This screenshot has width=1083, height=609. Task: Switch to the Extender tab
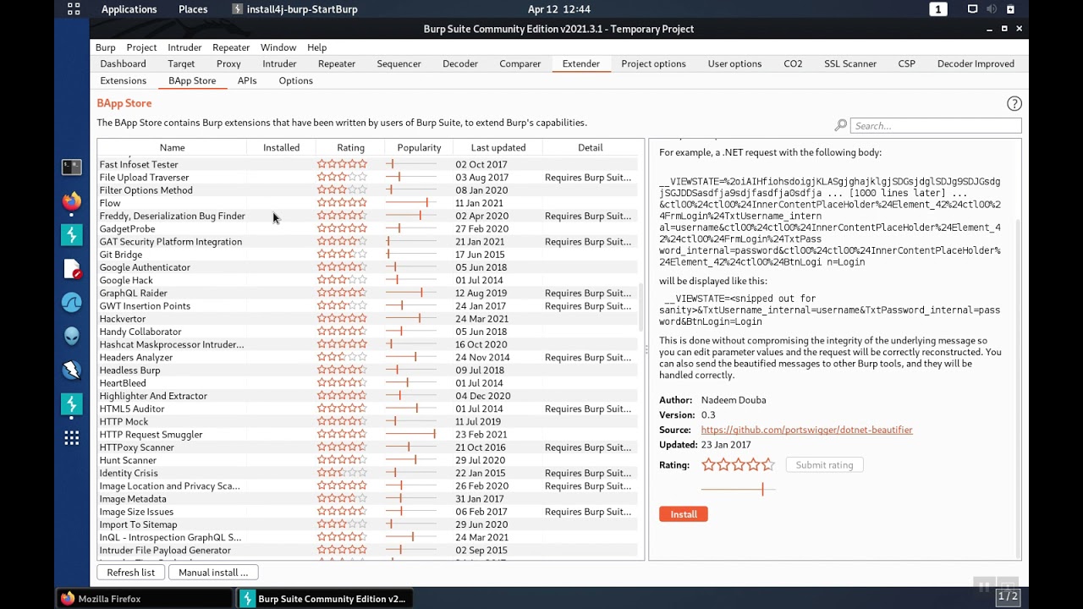(x=580, y=63)
